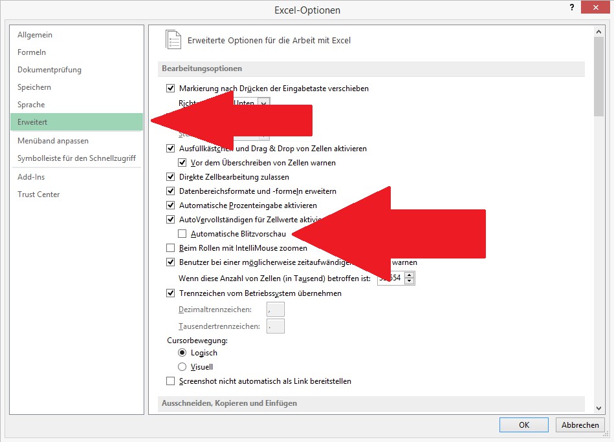Close the Excel-Optionen dialog
Viewport: 614px width, 442px height.
(597, 7)
